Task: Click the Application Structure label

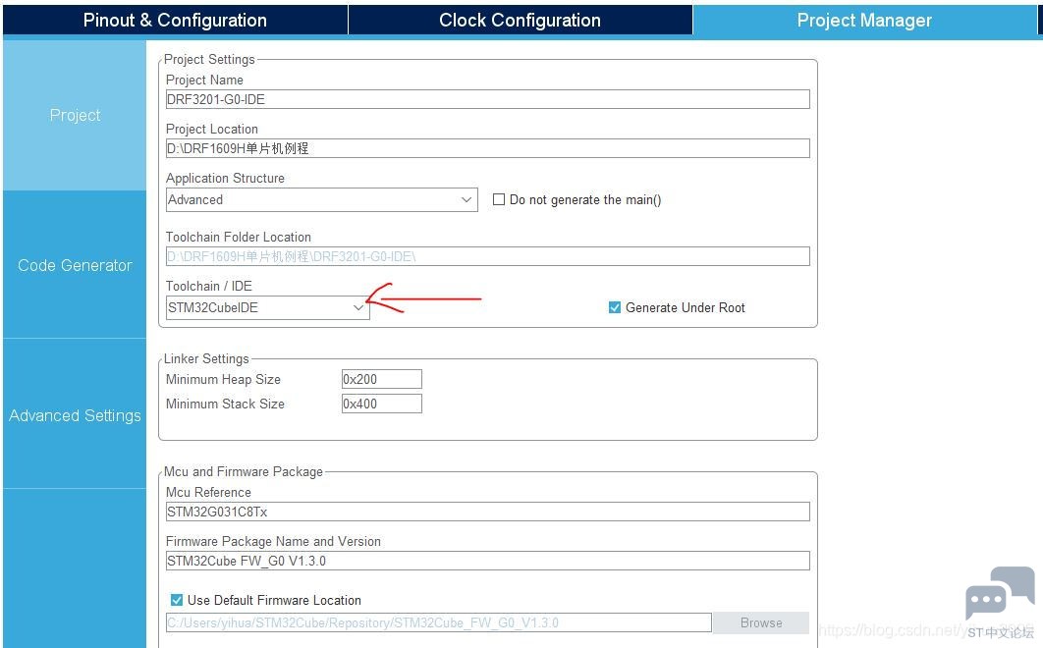Action: tap(225, 179)
